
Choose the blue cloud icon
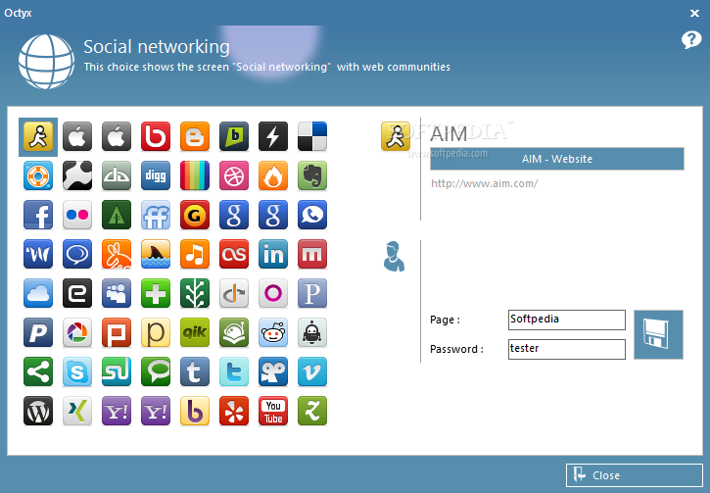coord(38,293)
